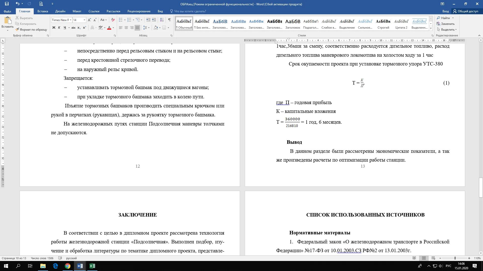Click the Center alignment icon
This screenshot has width=483, height=271.
click(126, 28)
